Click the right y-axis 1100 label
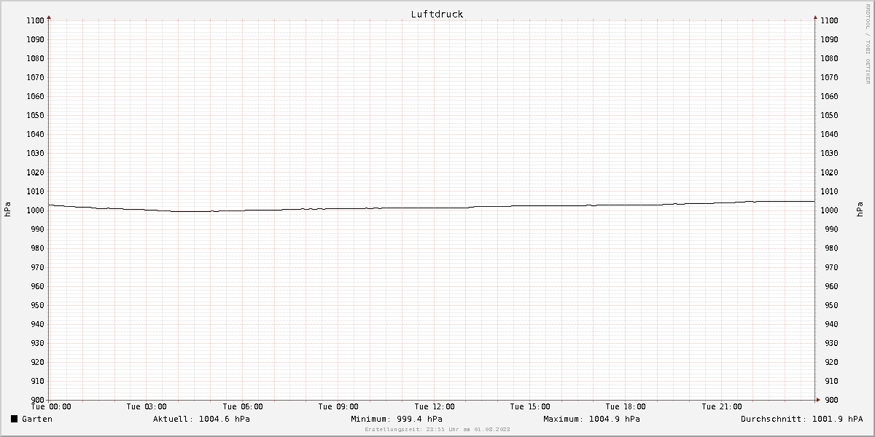The width and height of the screenshot is (875, 437). [829, 20]
